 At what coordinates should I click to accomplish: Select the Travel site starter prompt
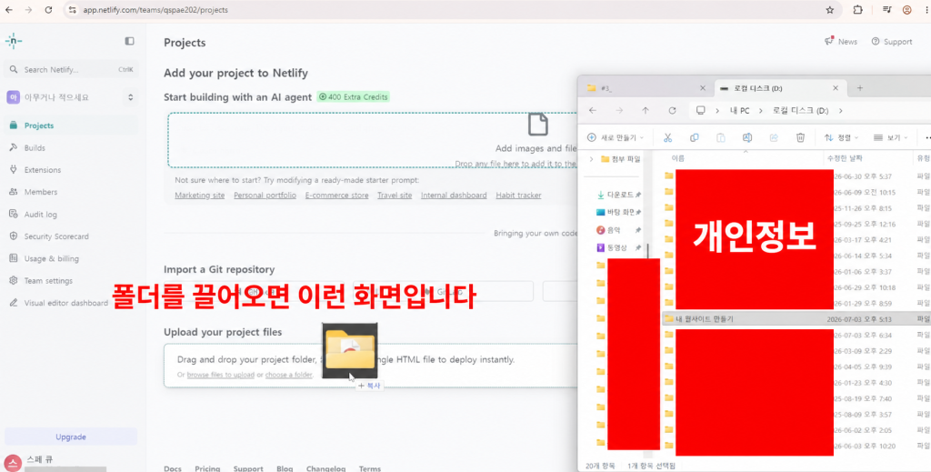pyautogui.click(x=395, y=196)
